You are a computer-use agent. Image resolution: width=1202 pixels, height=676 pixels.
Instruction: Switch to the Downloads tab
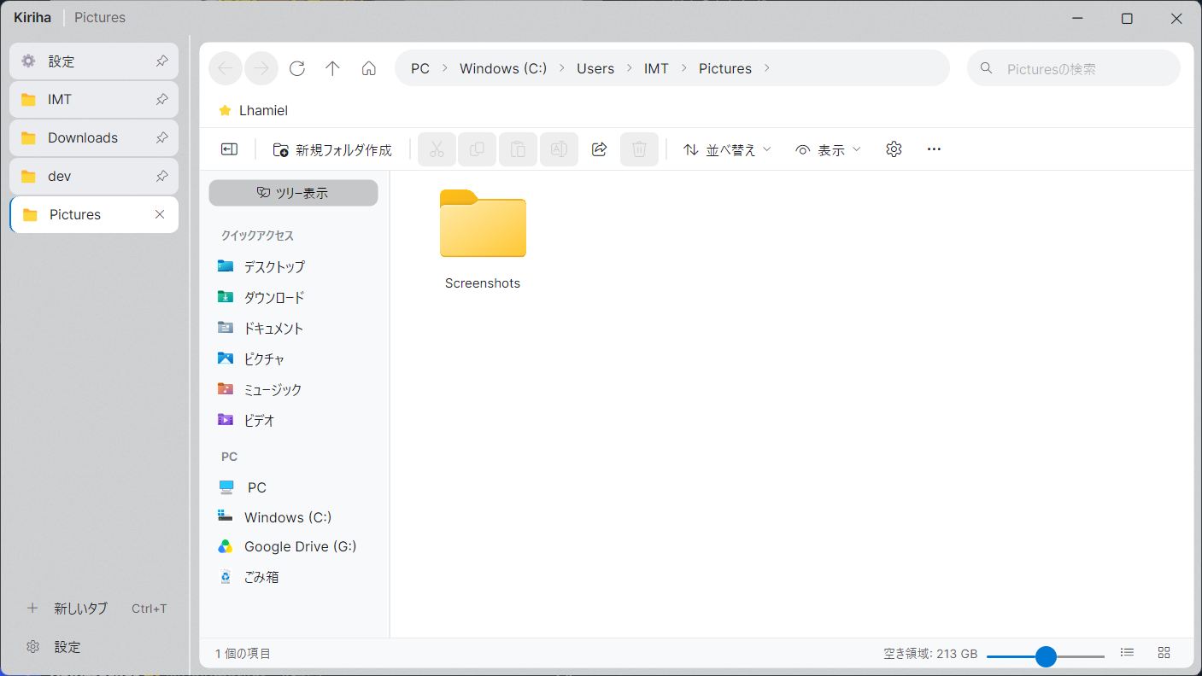(x=94, y=138)
